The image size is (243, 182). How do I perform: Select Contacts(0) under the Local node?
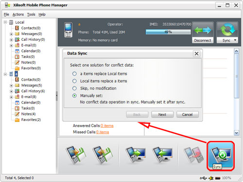31,28
